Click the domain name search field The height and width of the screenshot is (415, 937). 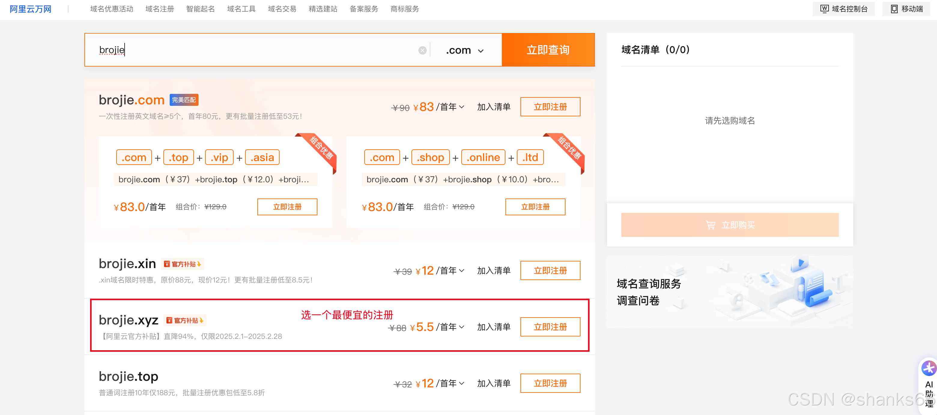(x=255, y=50)
